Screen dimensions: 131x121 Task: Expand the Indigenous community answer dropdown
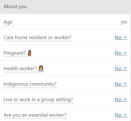pos(121,84)
